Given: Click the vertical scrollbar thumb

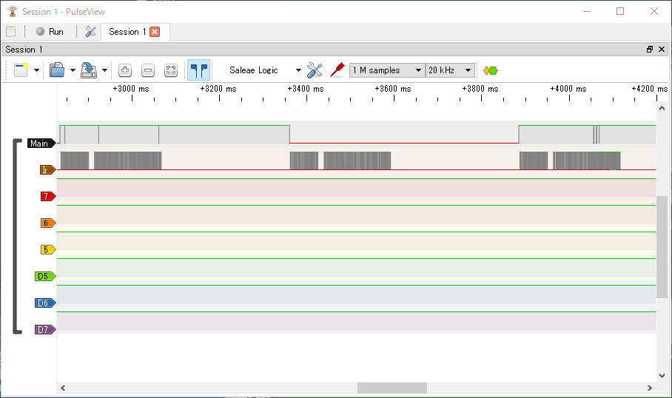Looking at the screenshot, I should [662, 247].
